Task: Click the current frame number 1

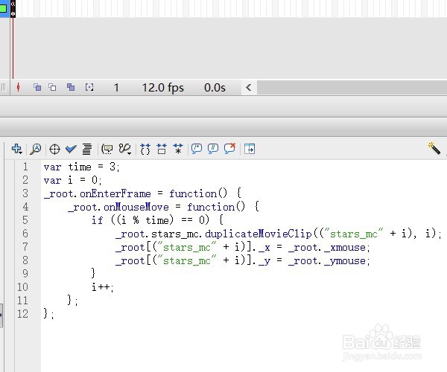Action: (116, 88)
